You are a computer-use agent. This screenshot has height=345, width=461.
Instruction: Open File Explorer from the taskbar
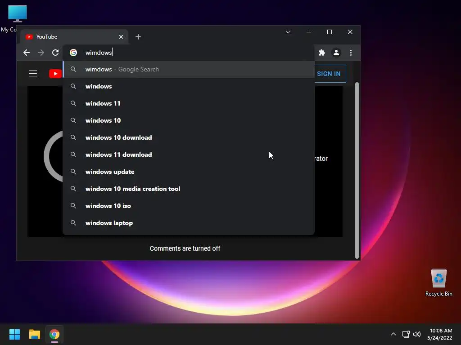pyautogui.click(x=34, y=334)
